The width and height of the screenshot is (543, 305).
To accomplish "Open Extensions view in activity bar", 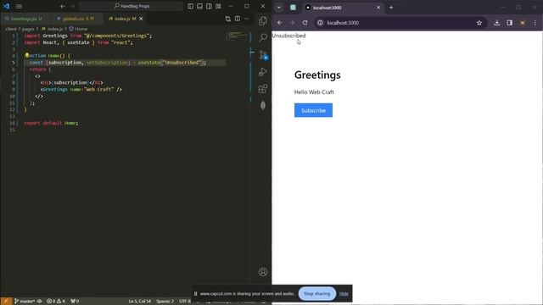I will click(x=263, y=88).
